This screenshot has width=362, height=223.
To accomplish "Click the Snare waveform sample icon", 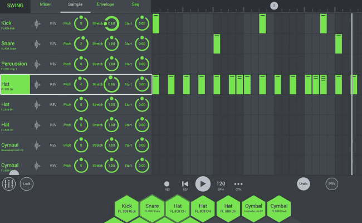I will [x=37, y=44].
